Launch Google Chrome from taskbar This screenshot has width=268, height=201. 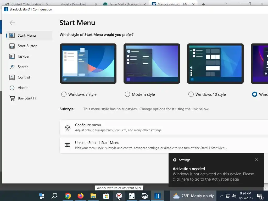[68, 196]
